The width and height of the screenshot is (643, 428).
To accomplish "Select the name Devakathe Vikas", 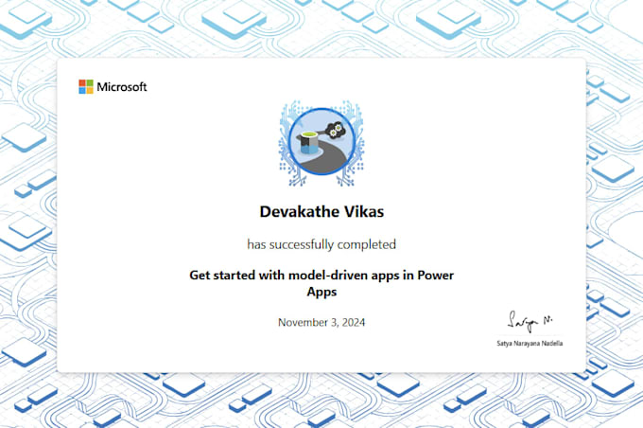I will point(321,211).
